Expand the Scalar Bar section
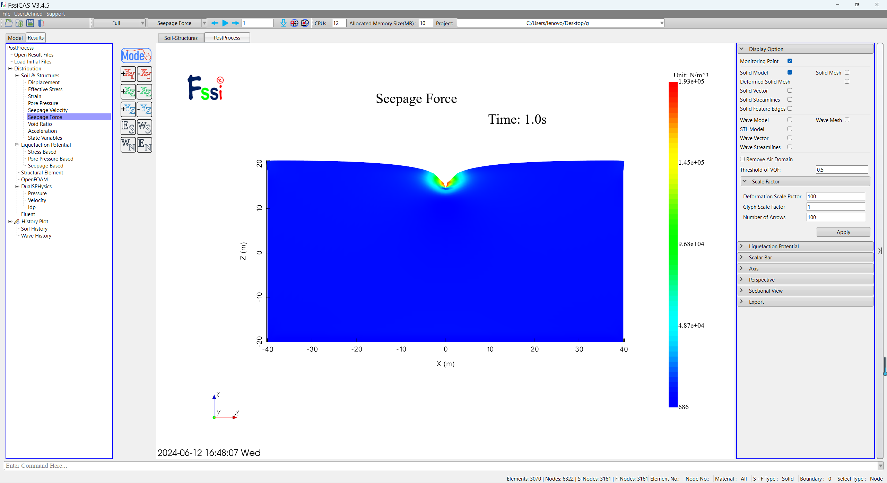 click(805, 257)
